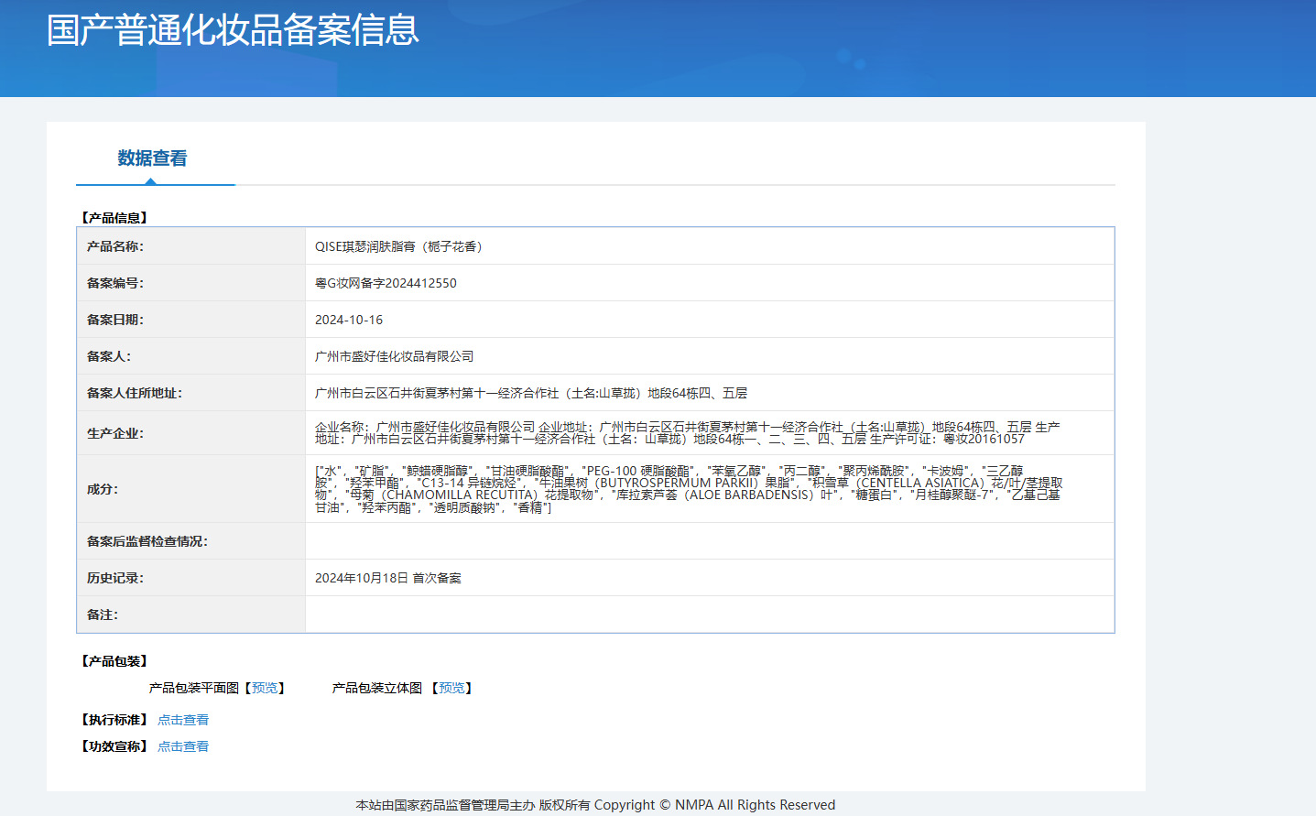
Task: Open 预览 link for 产品包装平面图
Action: (265, 688)
